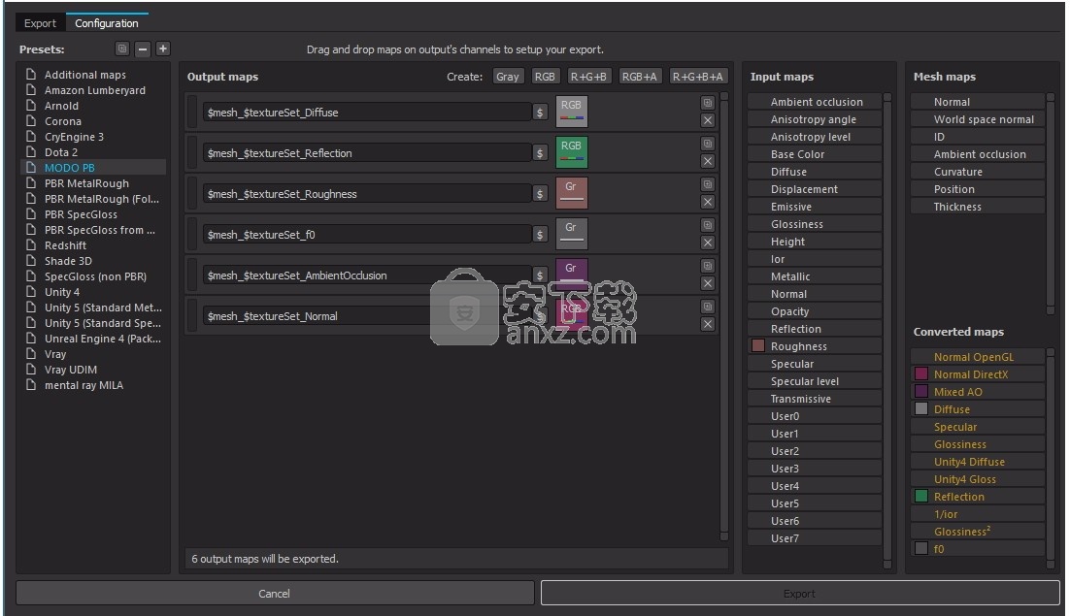Click the Export button at bottom
Screen dimensions: 1070x616
(800, 594)
